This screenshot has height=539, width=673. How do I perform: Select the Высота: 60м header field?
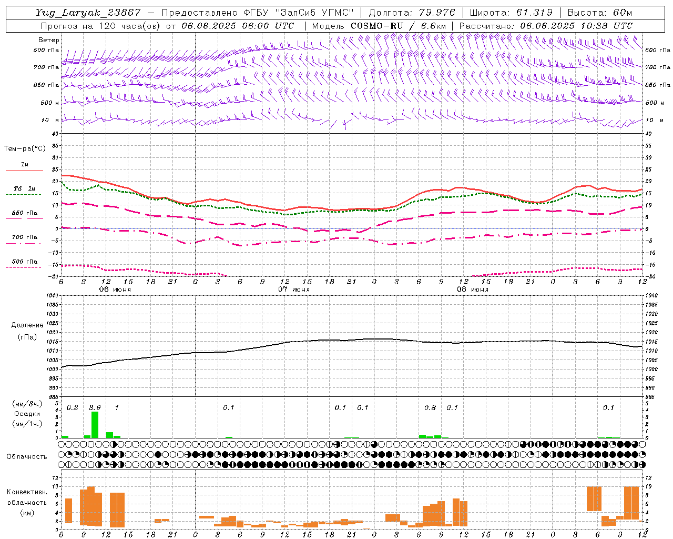tap(599, 13)
